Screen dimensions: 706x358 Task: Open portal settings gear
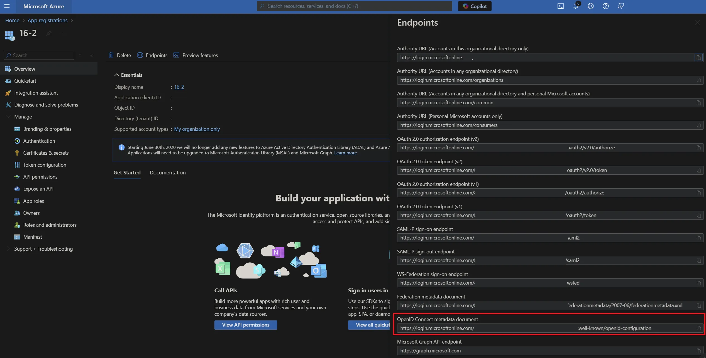[590, 6]
